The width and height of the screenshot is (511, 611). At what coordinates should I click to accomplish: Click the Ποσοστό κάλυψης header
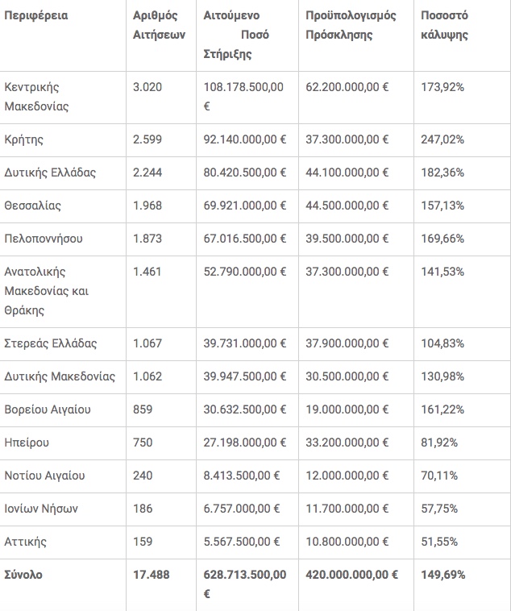[444, 25]
